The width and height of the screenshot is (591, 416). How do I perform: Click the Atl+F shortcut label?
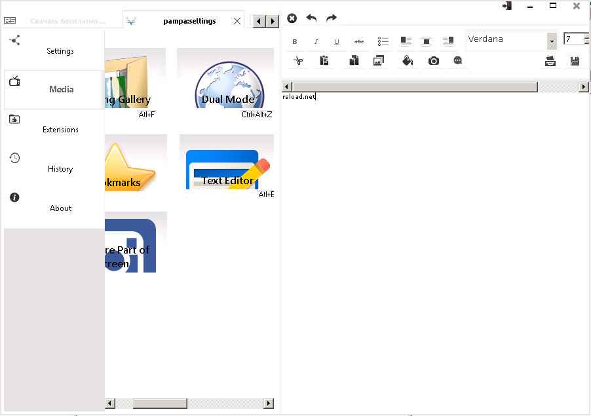[x=147, y=115]
